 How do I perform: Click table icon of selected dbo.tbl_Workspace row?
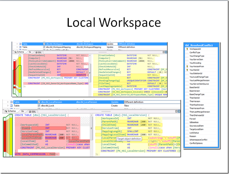(20, 44)
